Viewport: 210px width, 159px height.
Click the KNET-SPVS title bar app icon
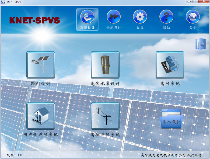pyautogui.click(x=3, y=2)
